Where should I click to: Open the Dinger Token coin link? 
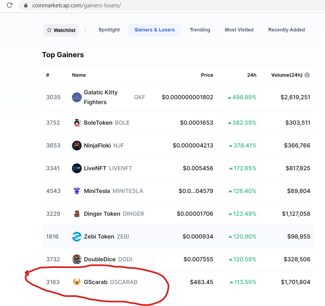[x=102, y=214]
